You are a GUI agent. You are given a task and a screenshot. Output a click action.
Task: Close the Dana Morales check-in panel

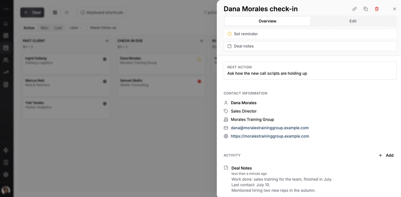pyautogui.click(x=394, y=9)
